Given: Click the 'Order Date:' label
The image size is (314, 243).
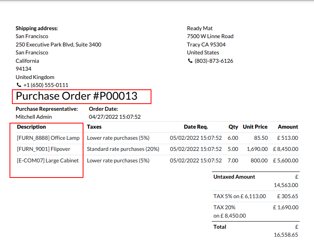Looking at the screenshot, I should pos(103,109).
